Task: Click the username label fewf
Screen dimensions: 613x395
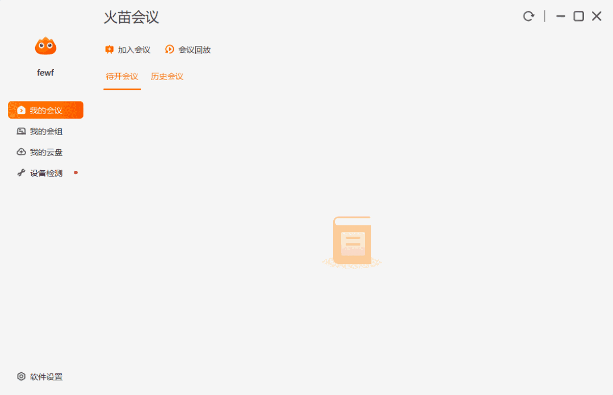Action: point(45,72)
